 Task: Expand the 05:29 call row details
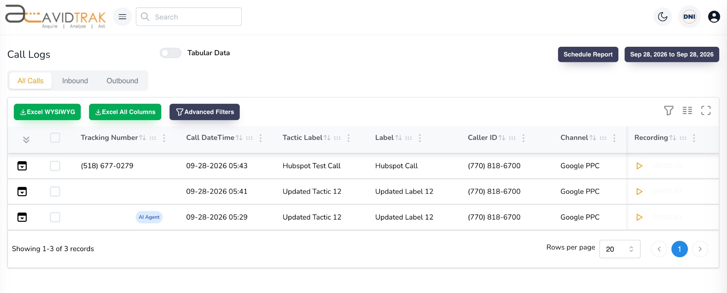coord(22,217)
